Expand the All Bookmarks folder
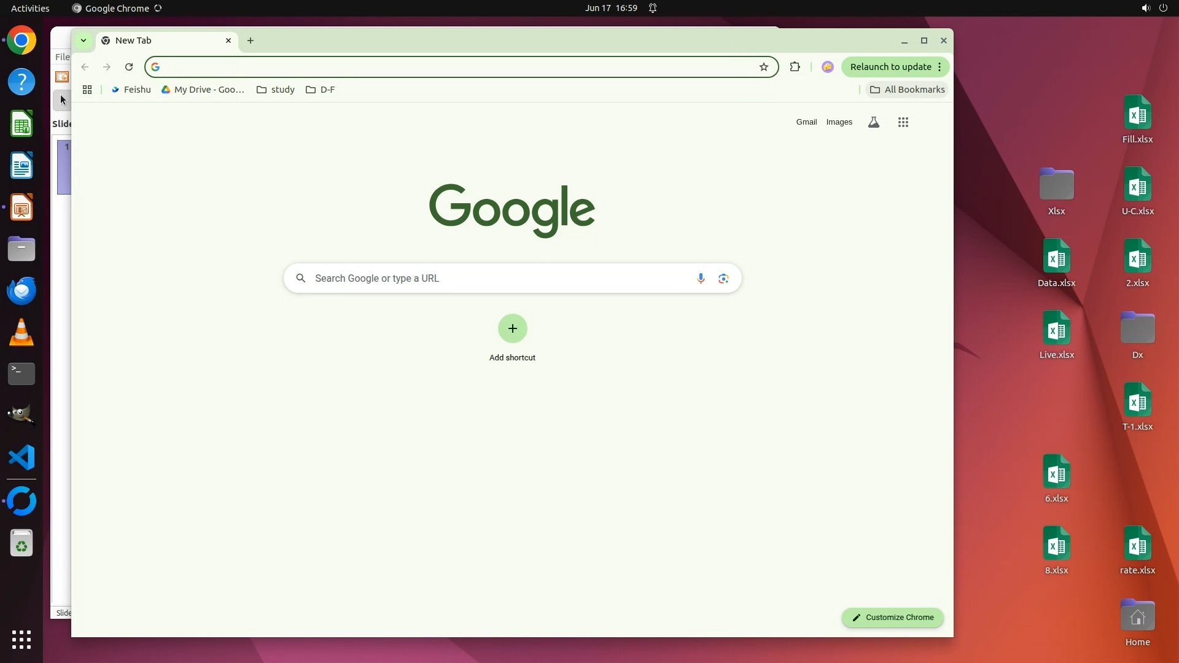Viewport: 1179px width, 663px height. pyautogui.click(x=908, y=90)
